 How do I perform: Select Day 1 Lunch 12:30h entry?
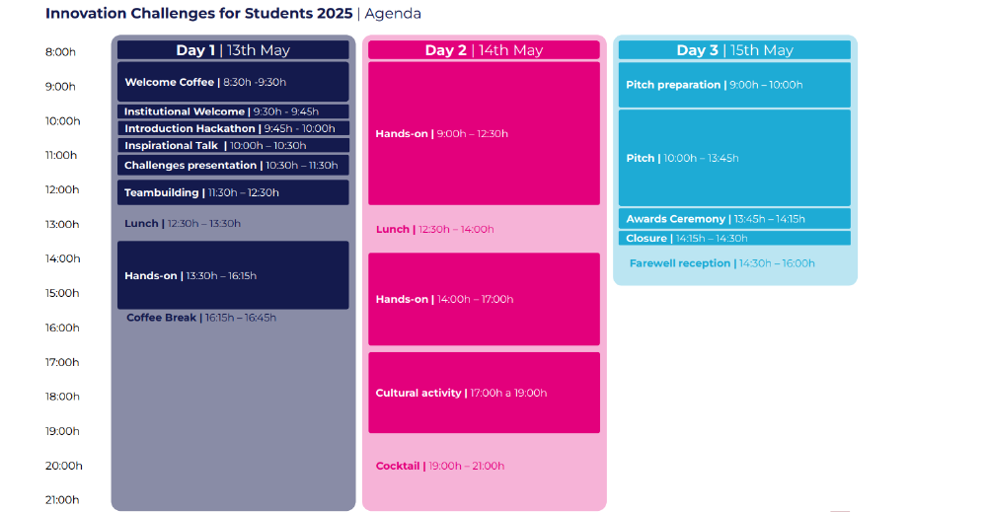(x=183, y=224)
